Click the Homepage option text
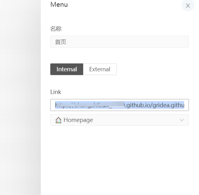This screenshot has width=199, height=195. point(78,120)
